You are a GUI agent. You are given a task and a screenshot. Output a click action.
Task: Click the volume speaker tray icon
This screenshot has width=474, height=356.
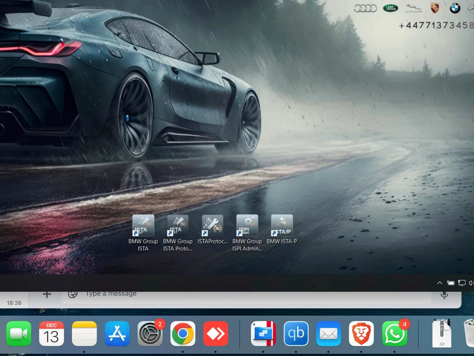[x=471, y=283]
